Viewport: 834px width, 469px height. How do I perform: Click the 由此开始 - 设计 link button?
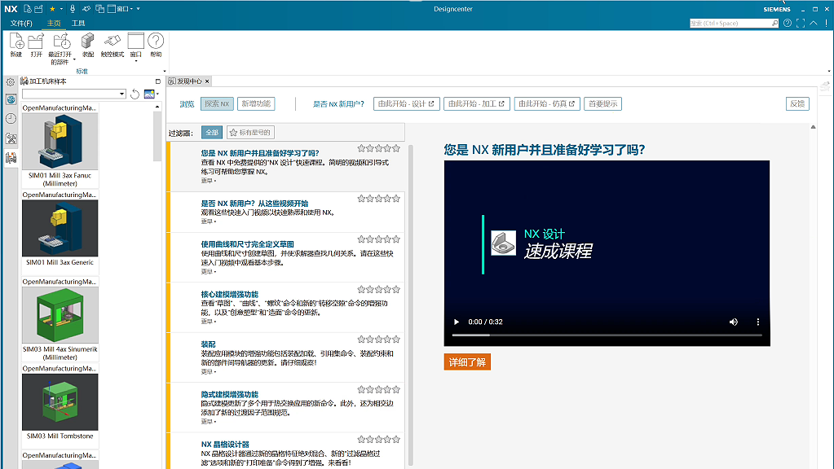coord(406,104)
